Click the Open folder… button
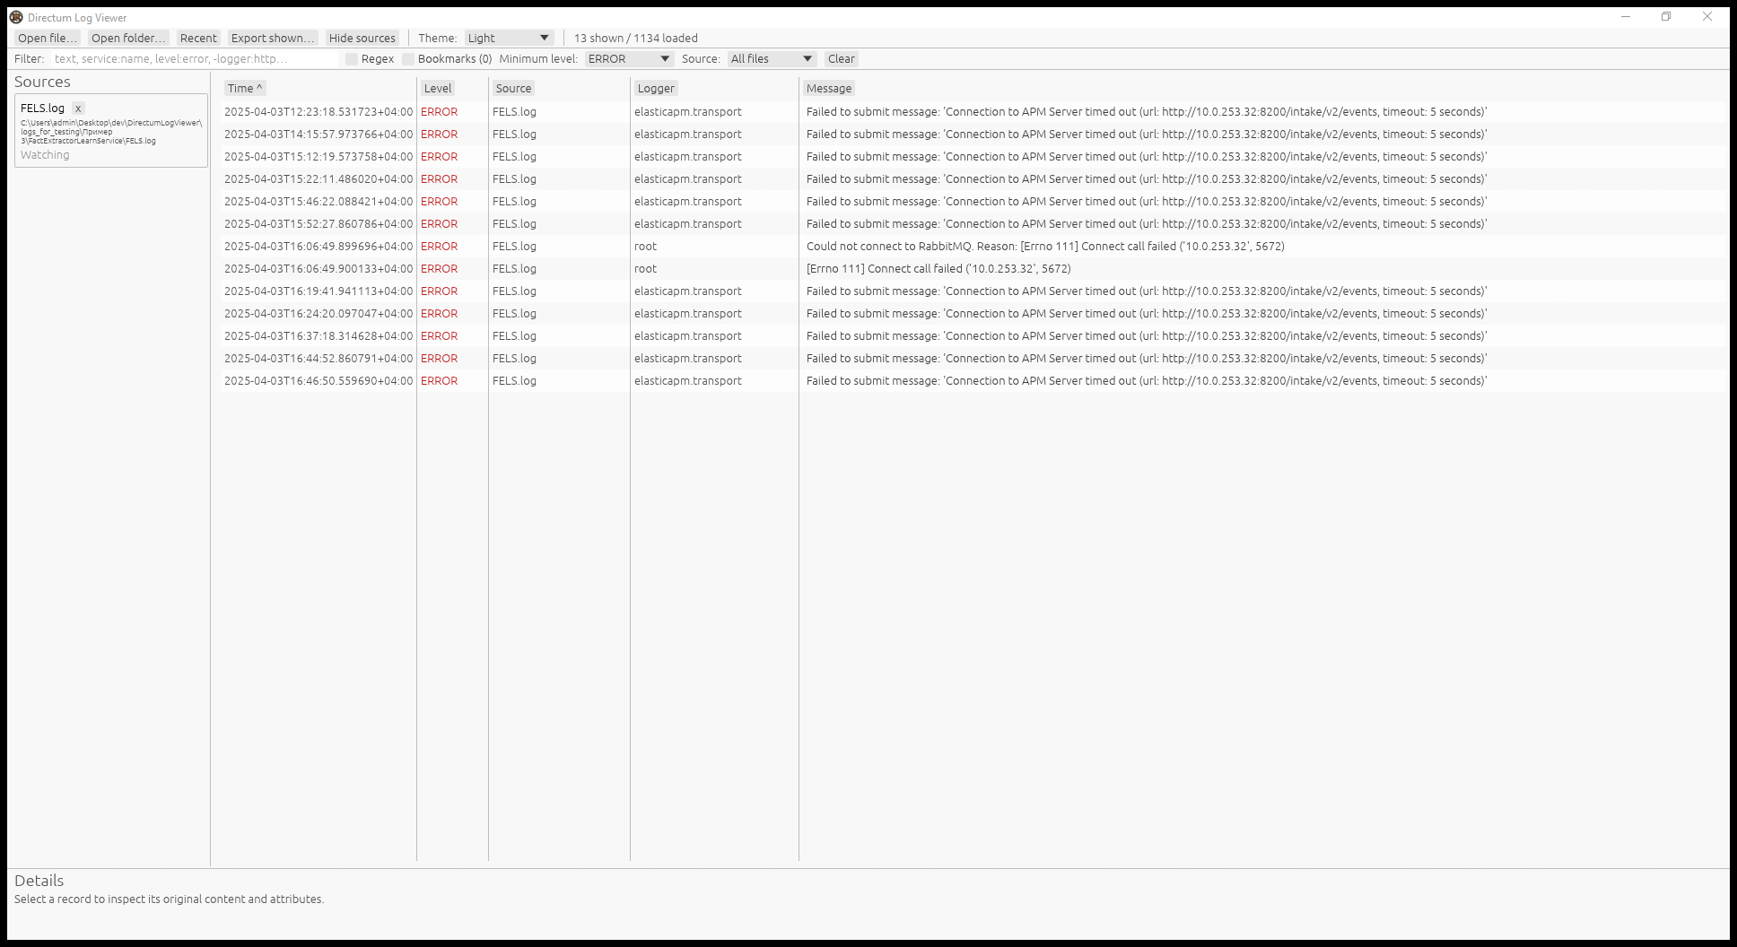This screenshot has width=1737, height=947. (x=128, y=38)
